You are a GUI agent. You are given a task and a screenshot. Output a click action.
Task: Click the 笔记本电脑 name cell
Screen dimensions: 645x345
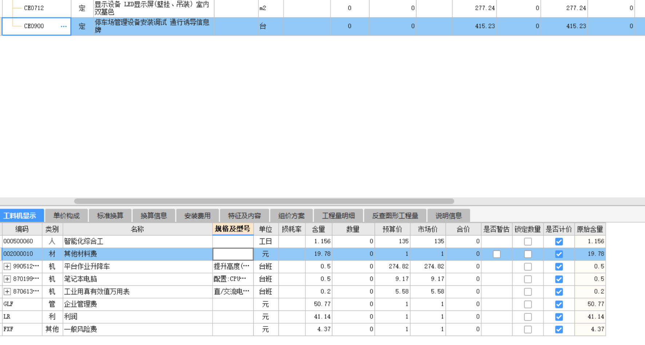(138, 279)
